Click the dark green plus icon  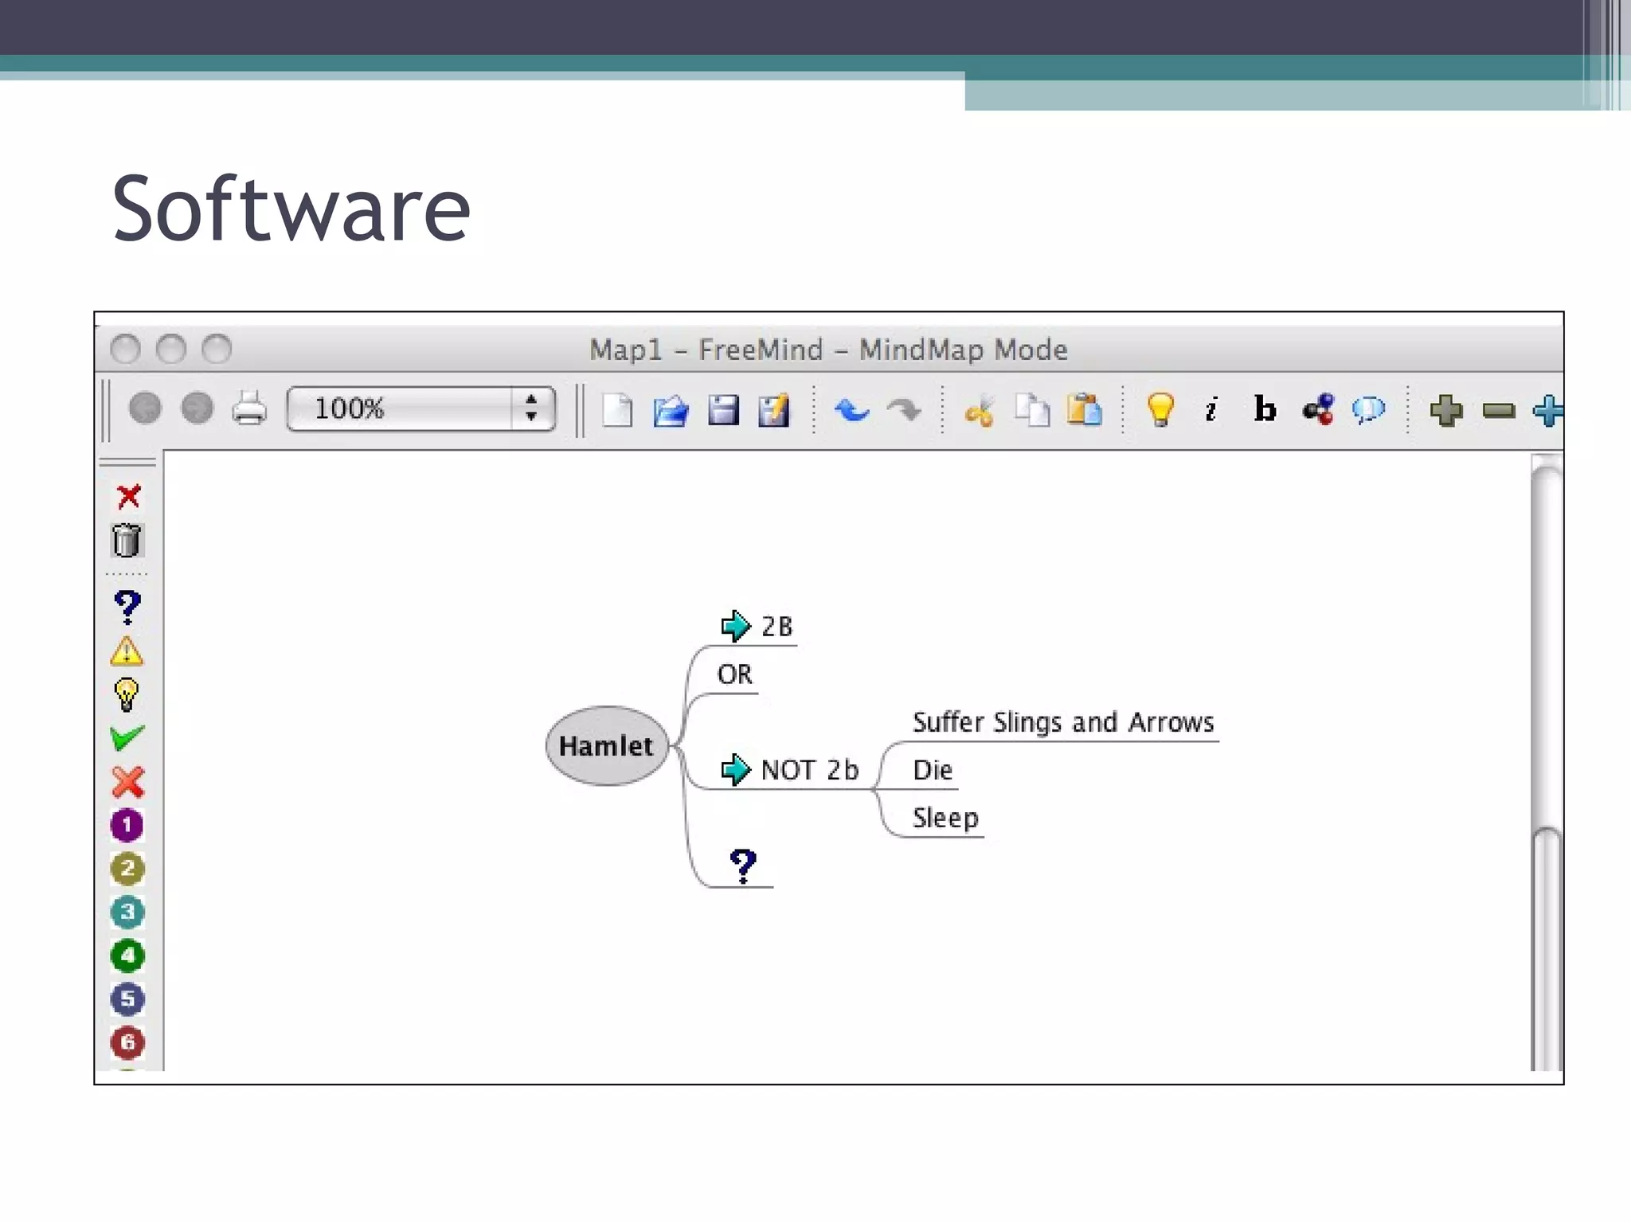click(1446, 411)
